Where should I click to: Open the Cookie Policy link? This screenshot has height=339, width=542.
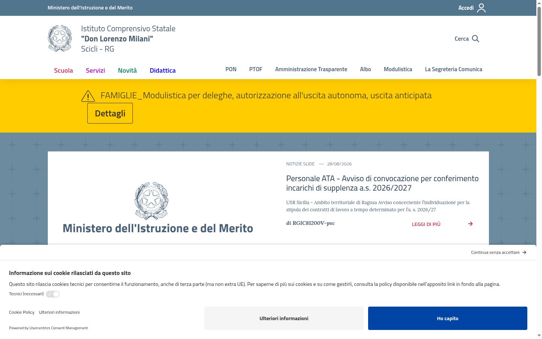pyautogui.click(x=21, y=312)
